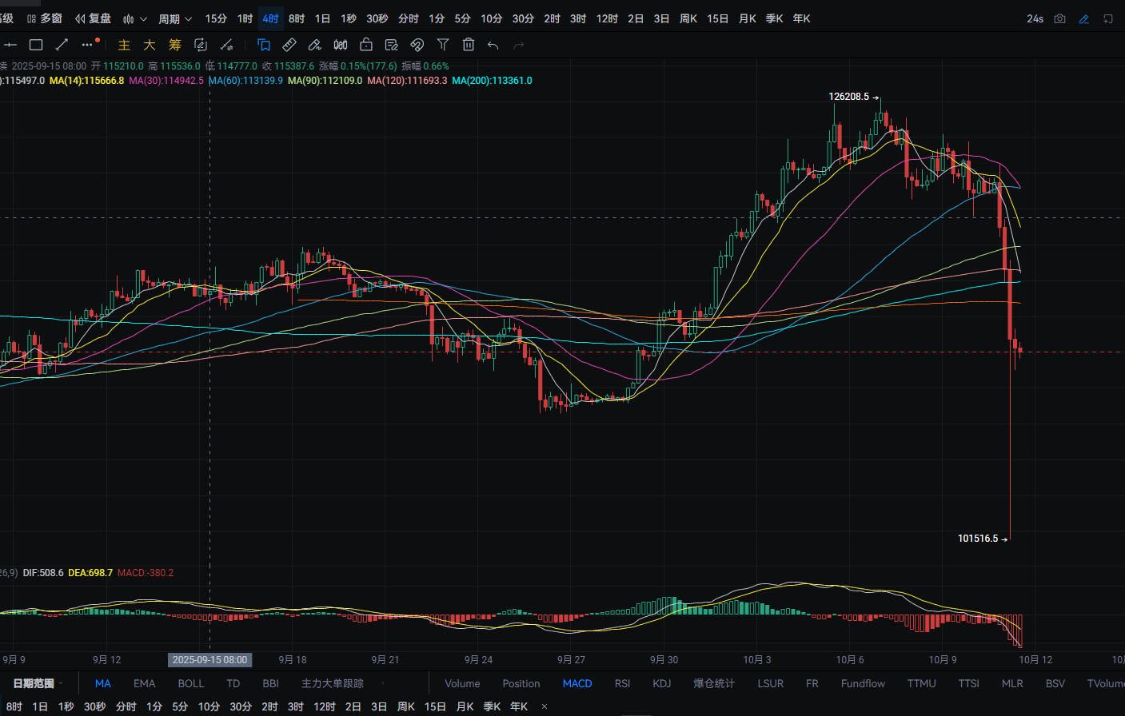
Task: Click the 复盘 replay button
Action: click(x=93, y=18)
